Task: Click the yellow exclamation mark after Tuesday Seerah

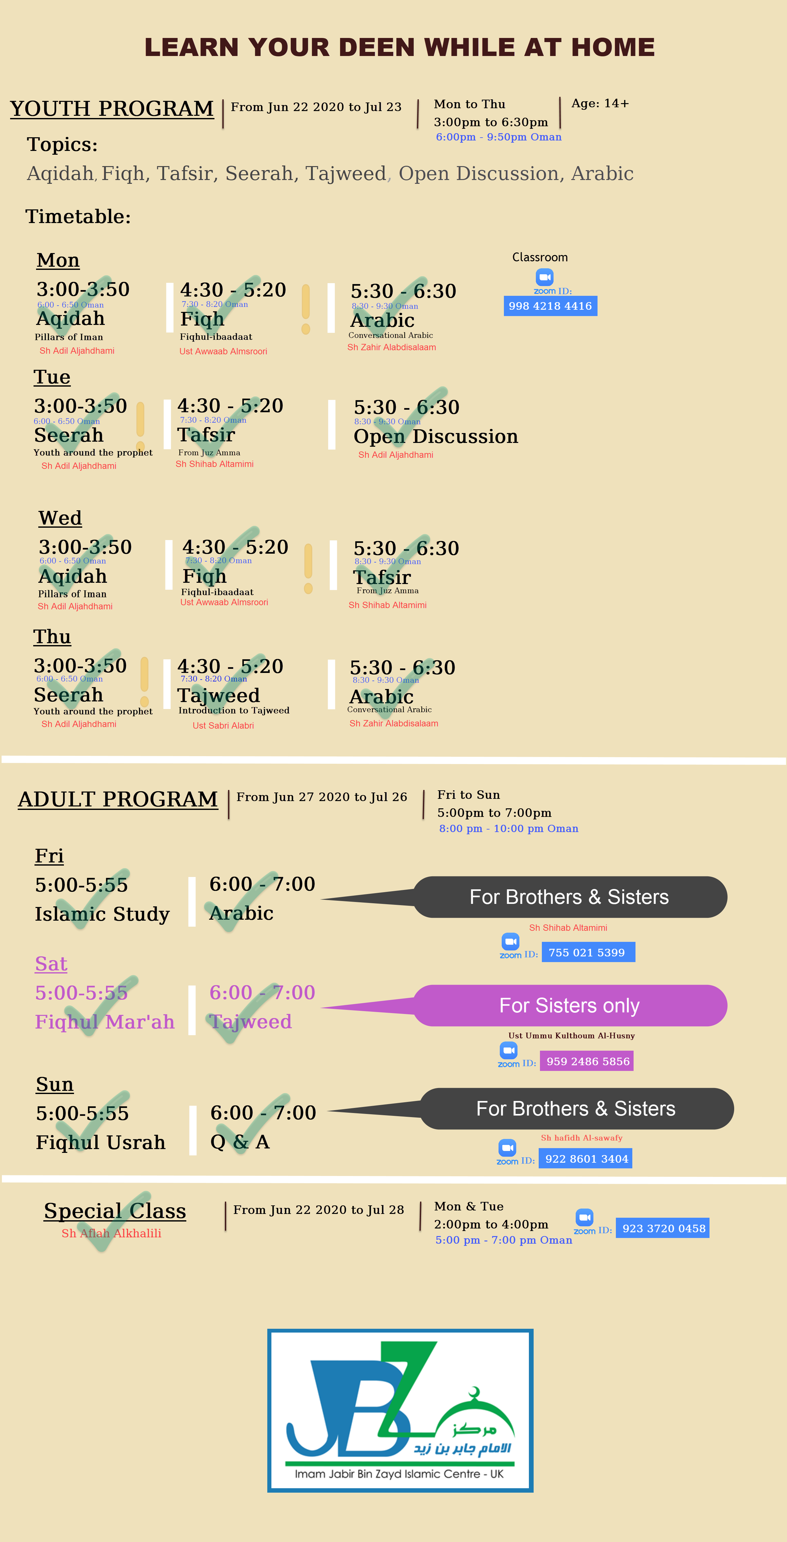Action: tap(140, 426)
